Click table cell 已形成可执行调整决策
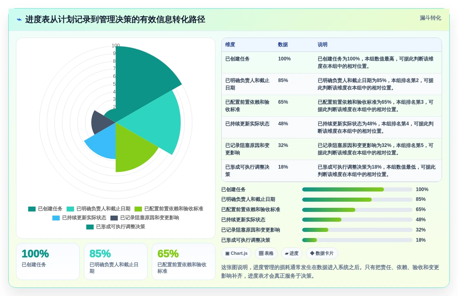Screen dimensions: 458x296 coord(247,171)
